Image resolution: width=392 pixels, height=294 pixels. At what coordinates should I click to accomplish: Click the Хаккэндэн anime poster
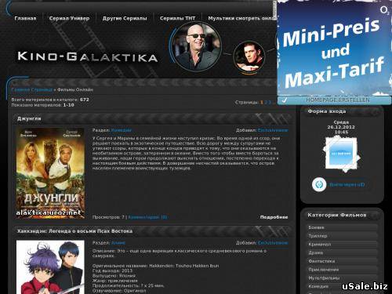click(x=50, y=267)
